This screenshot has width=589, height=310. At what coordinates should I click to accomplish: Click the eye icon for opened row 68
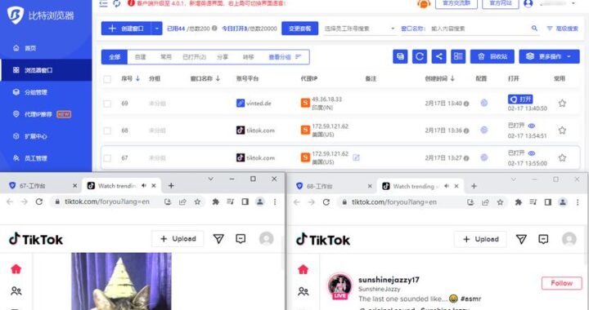pyautogui.click(x=531, y=126)
